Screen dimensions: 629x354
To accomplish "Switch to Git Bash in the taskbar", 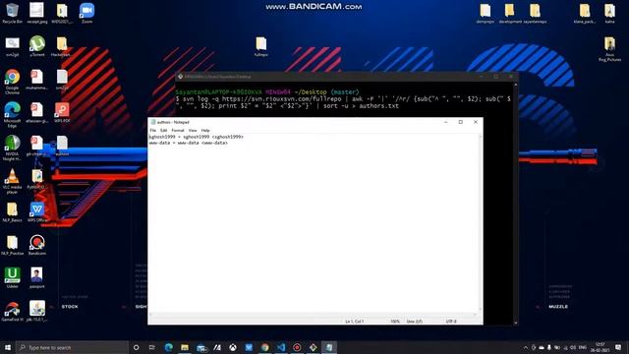I will [x=313, y=347].
